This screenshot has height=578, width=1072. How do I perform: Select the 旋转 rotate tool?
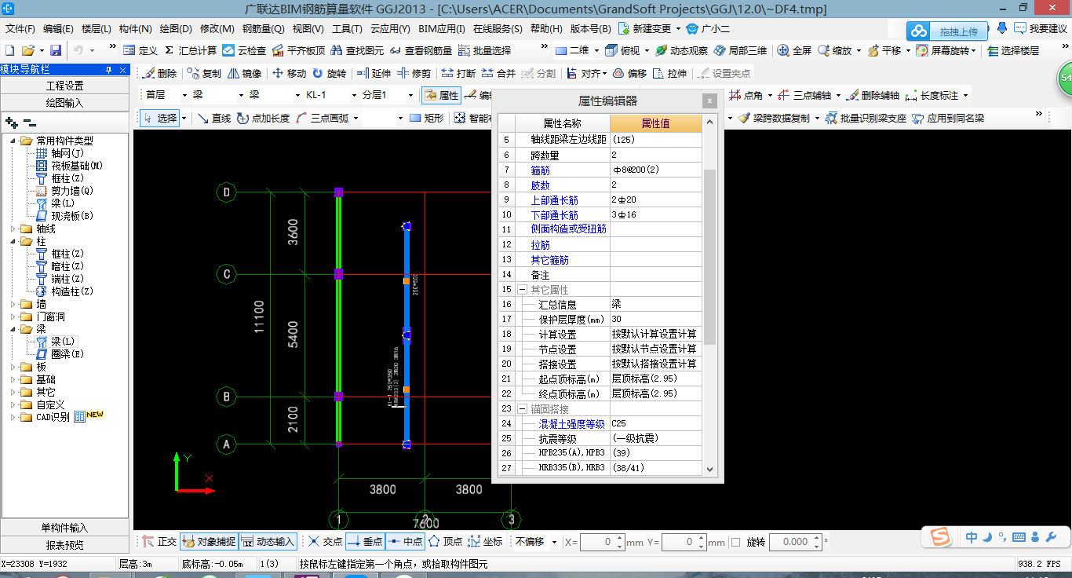pyautogui.click(x=329, y=73)
